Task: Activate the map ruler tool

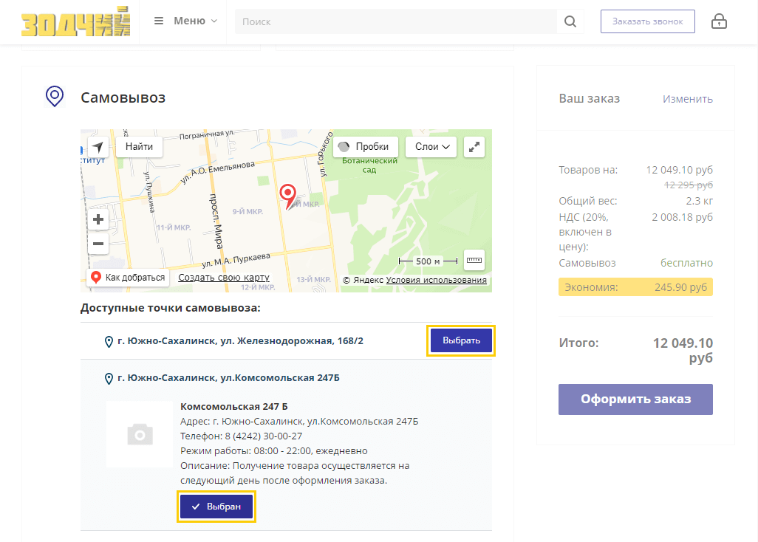Action: click(x=474, y=260)
